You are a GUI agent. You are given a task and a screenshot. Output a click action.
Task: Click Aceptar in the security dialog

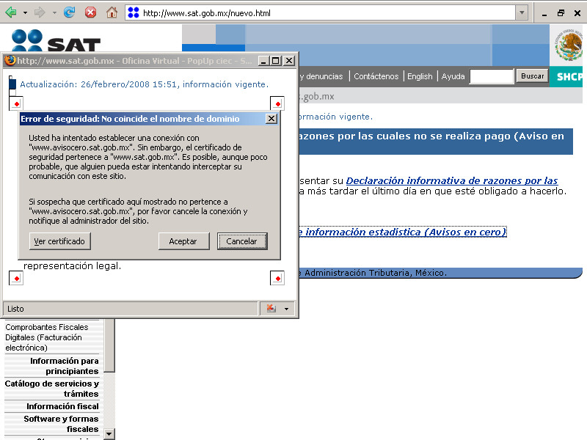[x=183, y=241]
